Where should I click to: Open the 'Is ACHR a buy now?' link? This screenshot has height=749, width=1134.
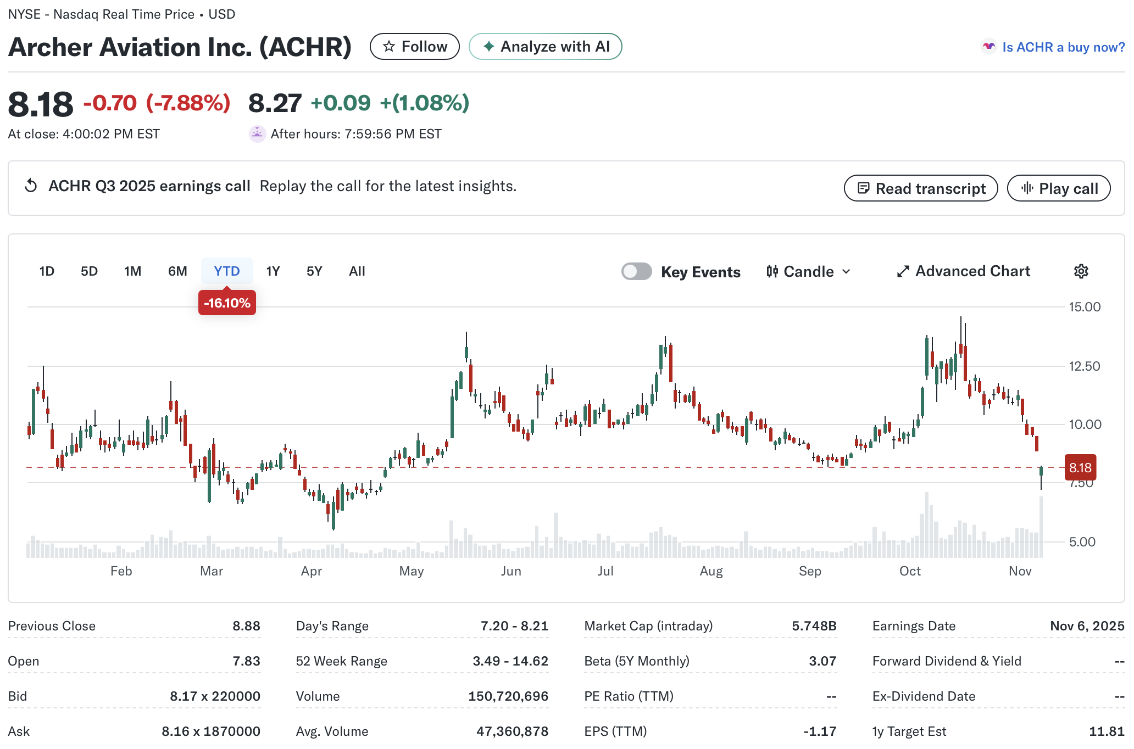1063,47
